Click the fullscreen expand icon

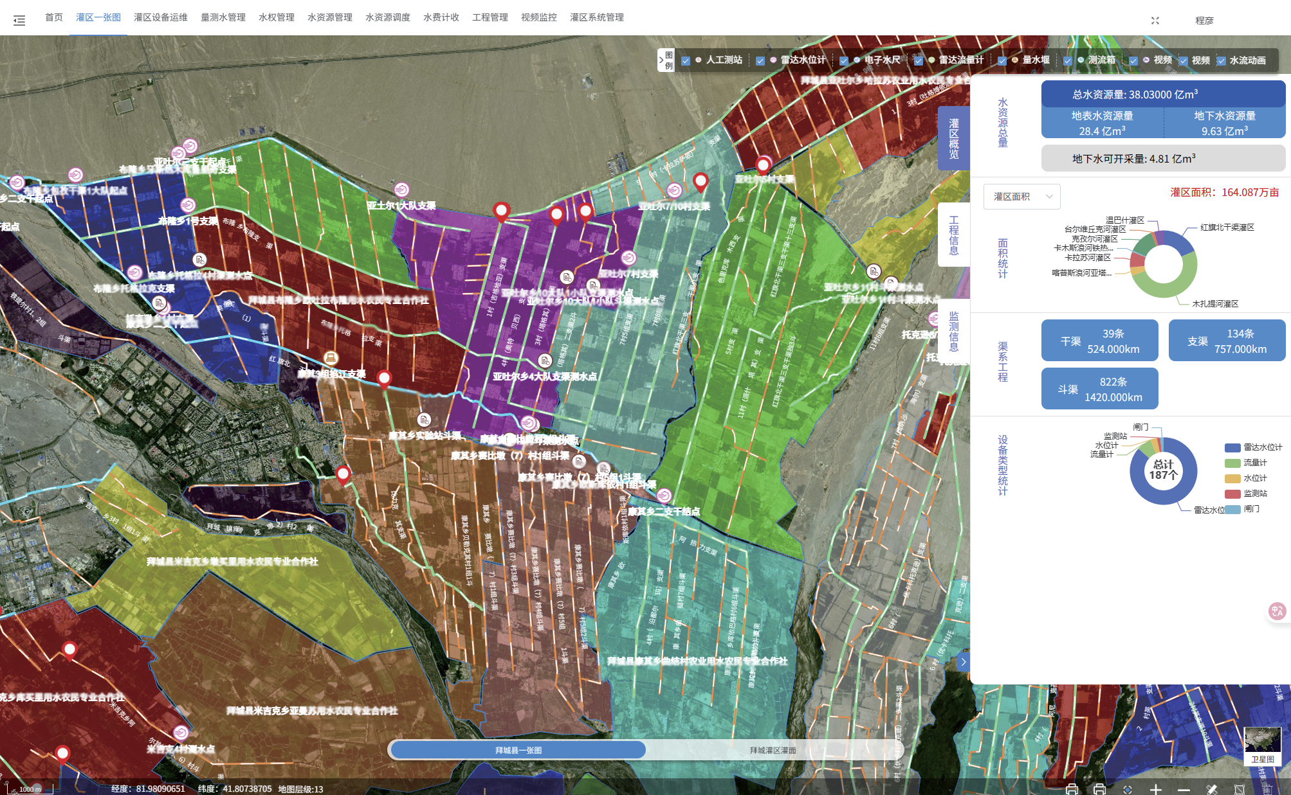pos(1155,21)
